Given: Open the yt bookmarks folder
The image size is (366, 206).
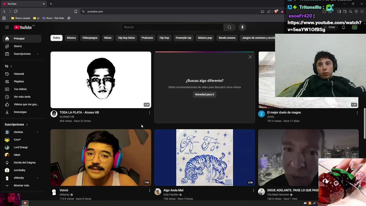Looking at the screenshot, I should pyautogui.click(x=36, y=18).
